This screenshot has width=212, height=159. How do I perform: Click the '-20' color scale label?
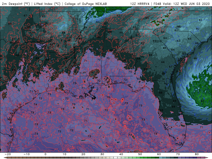(x=8, y=154)
